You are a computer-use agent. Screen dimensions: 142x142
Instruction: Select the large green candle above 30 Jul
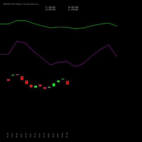point(54,85)
